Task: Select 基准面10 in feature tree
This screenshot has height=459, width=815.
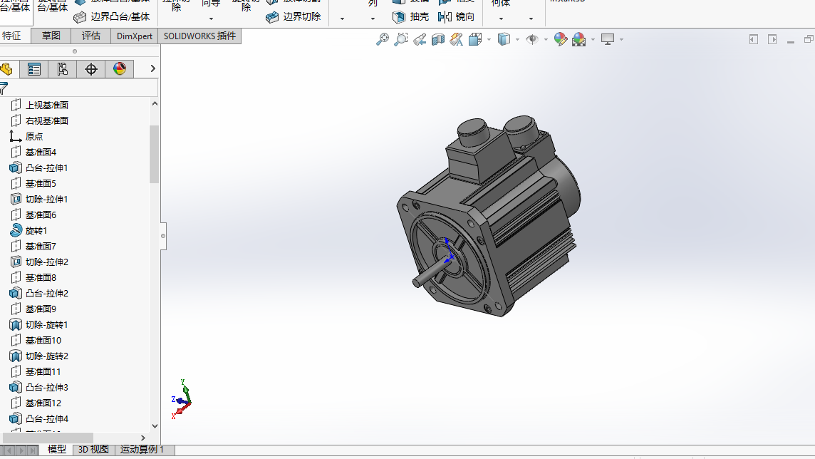Action: [x=43, y=341]
